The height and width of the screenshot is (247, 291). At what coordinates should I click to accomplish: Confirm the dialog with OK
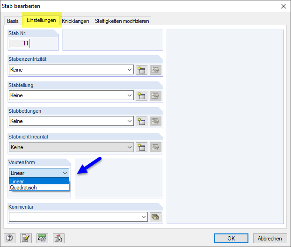[231, 238]
